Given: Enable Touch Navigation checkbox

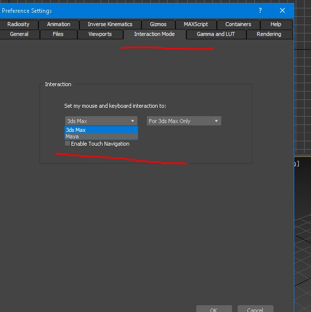Looking at the screenshot, I should [x=68, y=144].
